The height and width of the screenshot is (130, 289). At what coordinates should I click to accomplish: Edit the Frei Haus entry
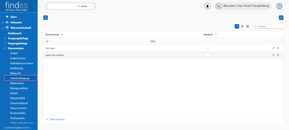273,48
